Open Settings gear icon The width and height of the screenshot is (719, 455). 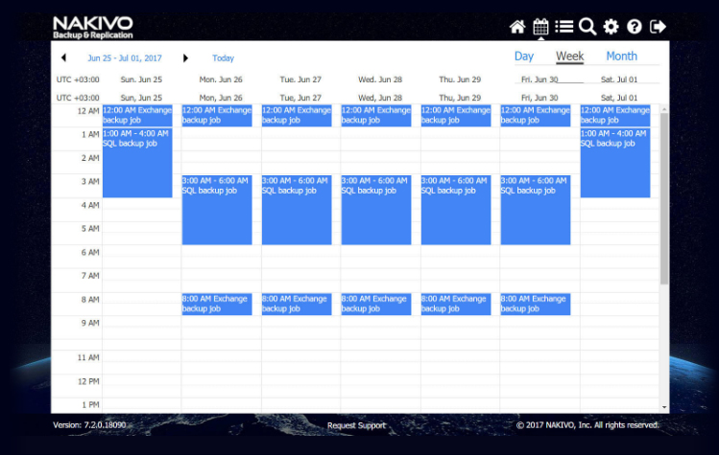(x=611, y=27)
